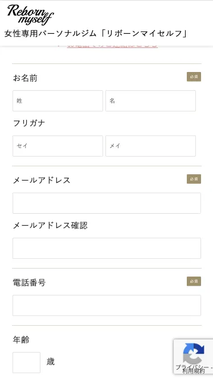Click the お名前 field label
The height and width of the screenshot is (380, 213).
point(25,78)
